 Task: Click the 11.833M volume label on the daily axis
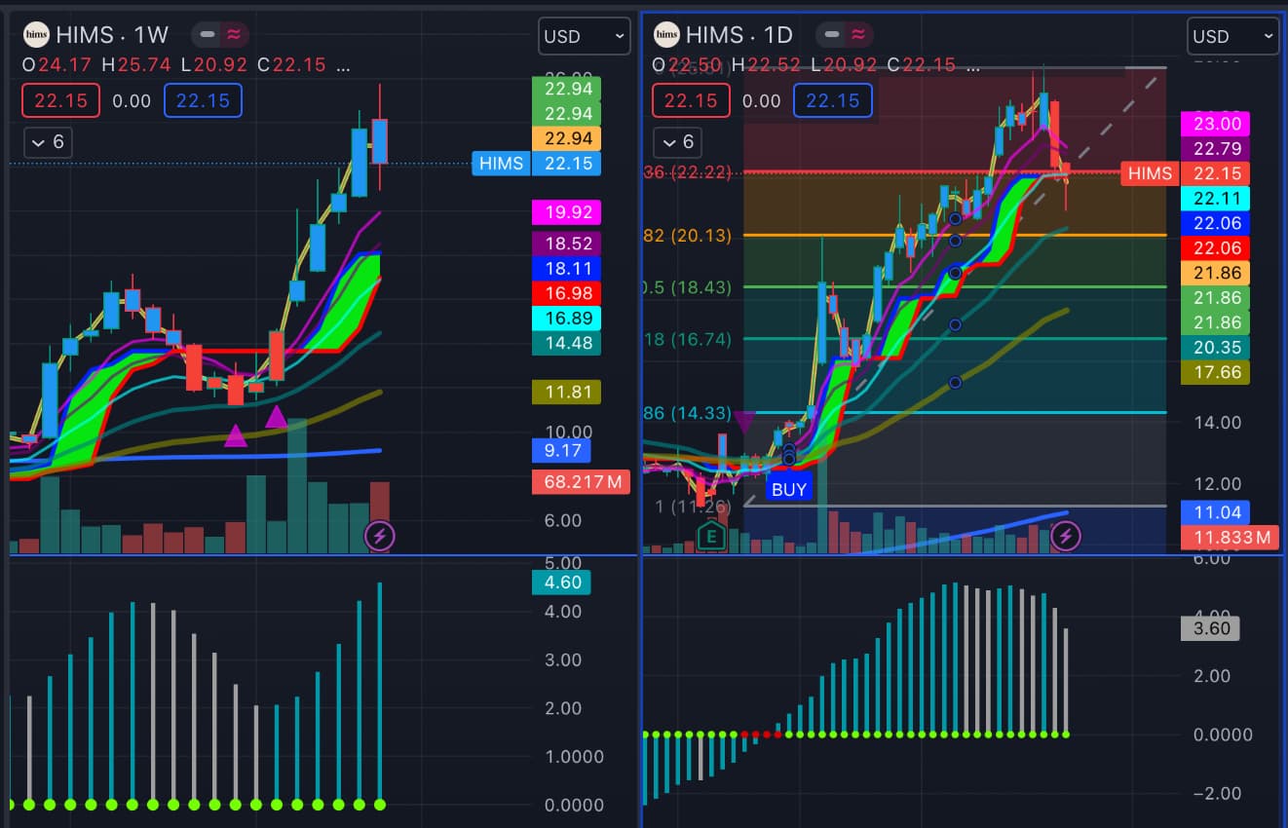coord(1229,537)
